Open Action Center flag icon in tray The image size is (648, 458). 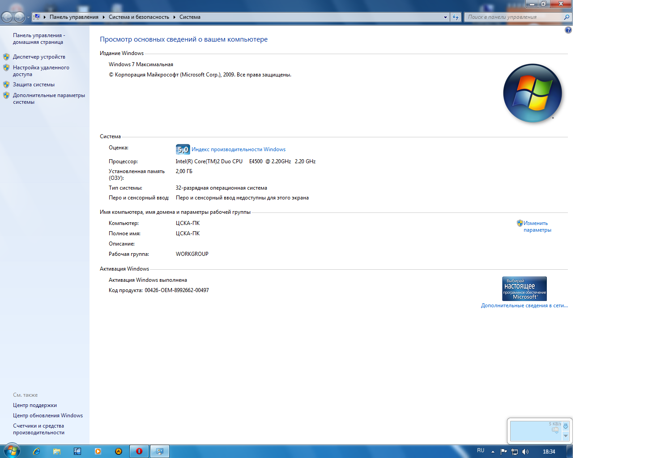[x=504, y=452]
